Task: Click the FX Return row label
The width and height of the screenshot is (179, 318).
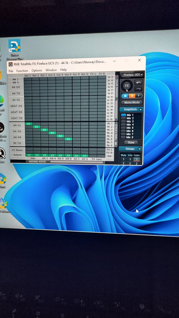Action: coord(18,150)
